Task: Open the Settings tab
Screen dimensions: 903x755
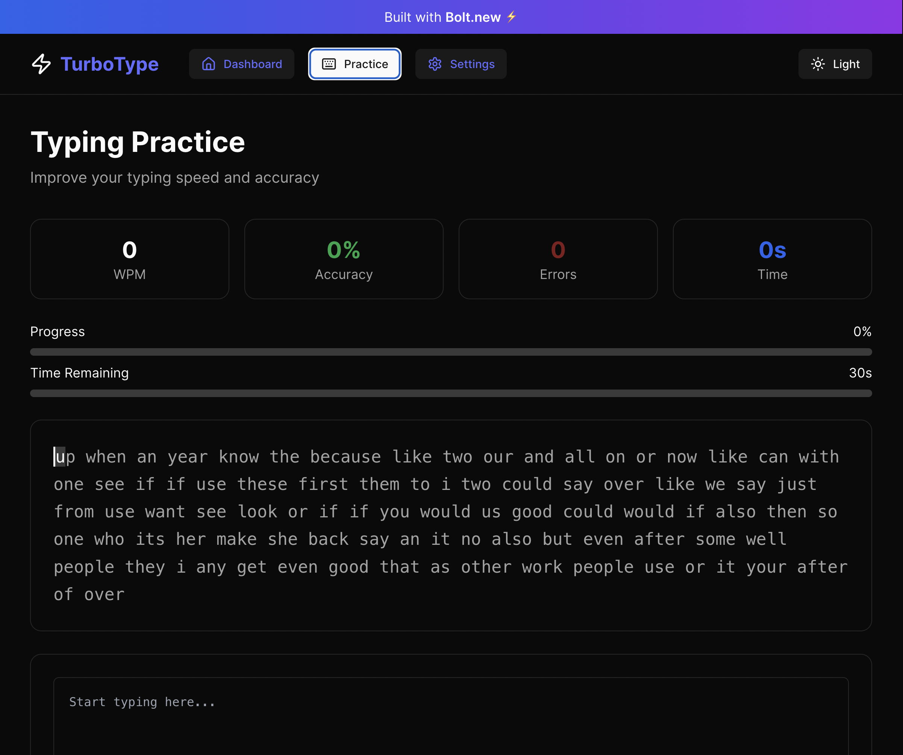Action: point(461,64)
